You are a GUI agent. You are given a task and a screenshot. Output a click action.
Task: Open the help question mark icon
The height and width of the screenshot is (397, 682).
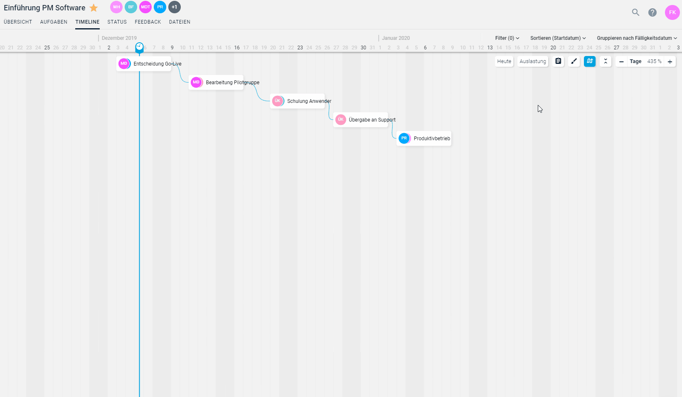coord(652,12)
